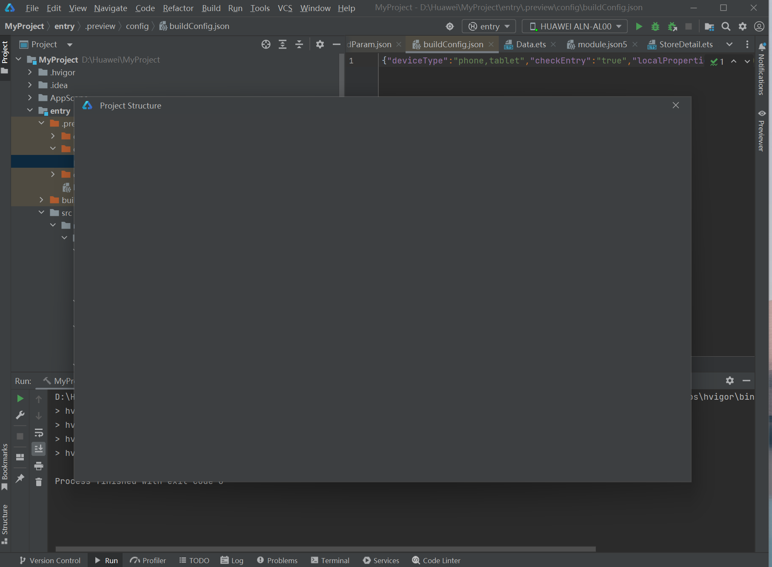Open Version Control tool window
This screenshot has width=772, height=567.
pyautogui.click(x=50, y=560)
